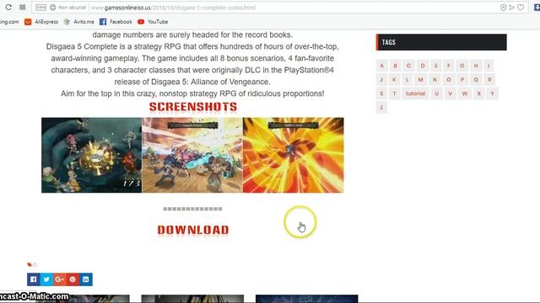This screenshot has height=303, width=540.
Task: Bookmark page with the heart icon
Action: pos(521,8)
